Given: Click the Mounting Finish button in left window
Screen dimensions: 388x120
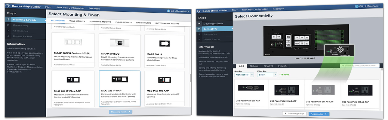Looking at the screenshot, I should pos(120,112).
